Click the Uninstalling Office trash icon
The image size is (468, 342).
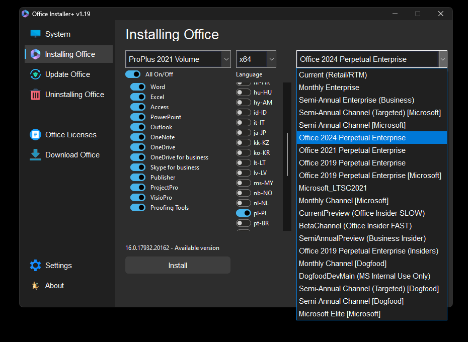coord(35,95)
